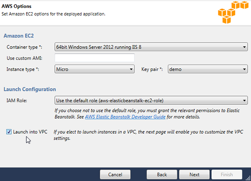Click the 'Set Amazon EC2 options' subtitle
The image size is (251, 181).
[54, 14]
